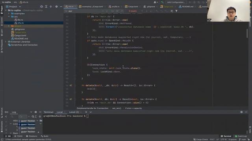Collapse Local branches in Git log

11,124
